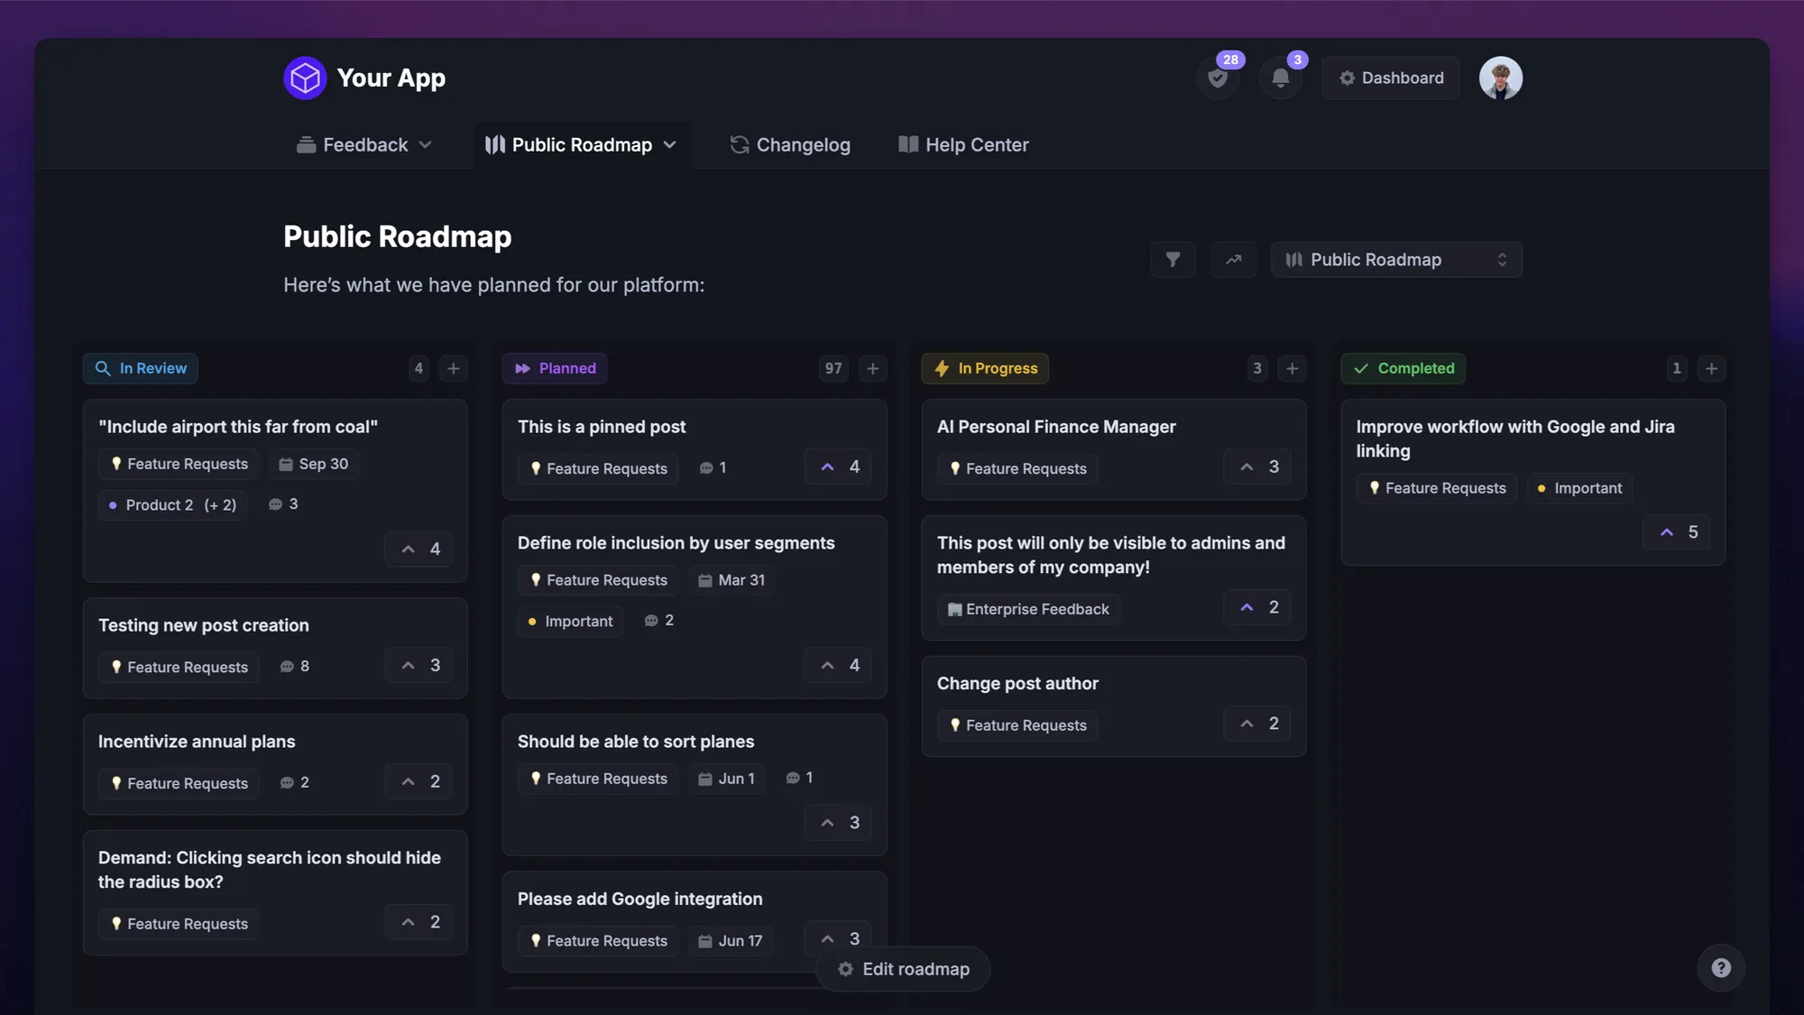Open the Changelog tab

point(790,145)
